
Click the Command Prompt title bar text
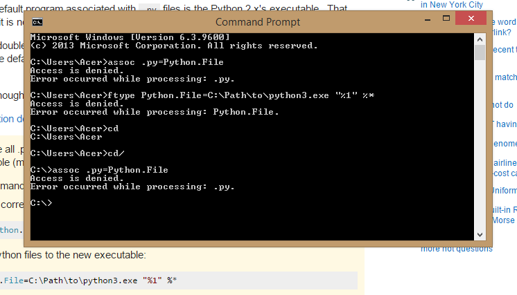coord(258,22)
